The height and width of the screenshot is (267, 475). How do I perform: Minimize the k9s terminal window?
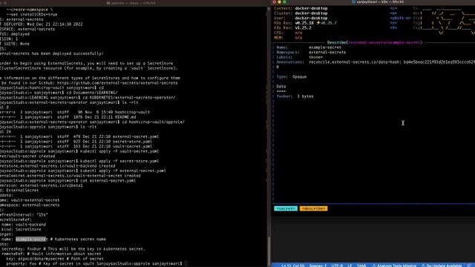279,1
